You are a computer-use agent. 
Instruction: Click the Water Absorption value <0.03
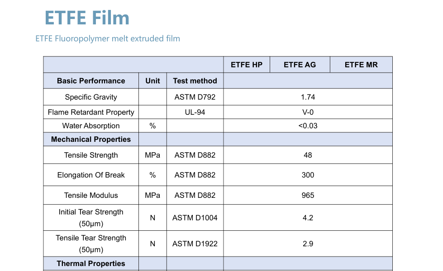pos(308,126)
